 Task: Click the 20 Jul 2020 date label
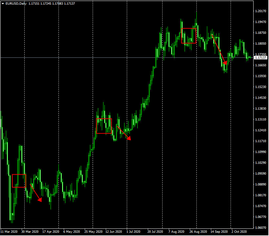[155, 232]
